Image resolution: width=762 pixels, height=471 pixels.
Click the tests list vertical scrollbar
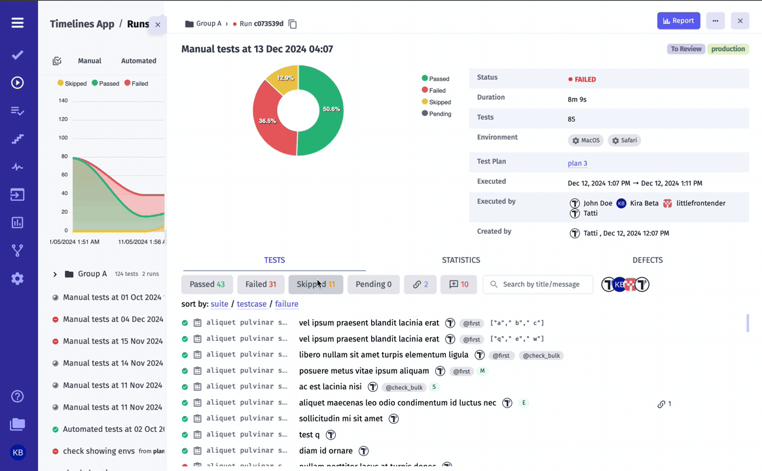pos(748,323)
